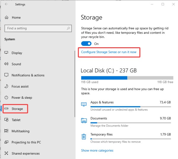Image resolution: width=178 pixels, height=159 pixels.
Task: Click the Sound speaker icon
Action: pos(6,64)
